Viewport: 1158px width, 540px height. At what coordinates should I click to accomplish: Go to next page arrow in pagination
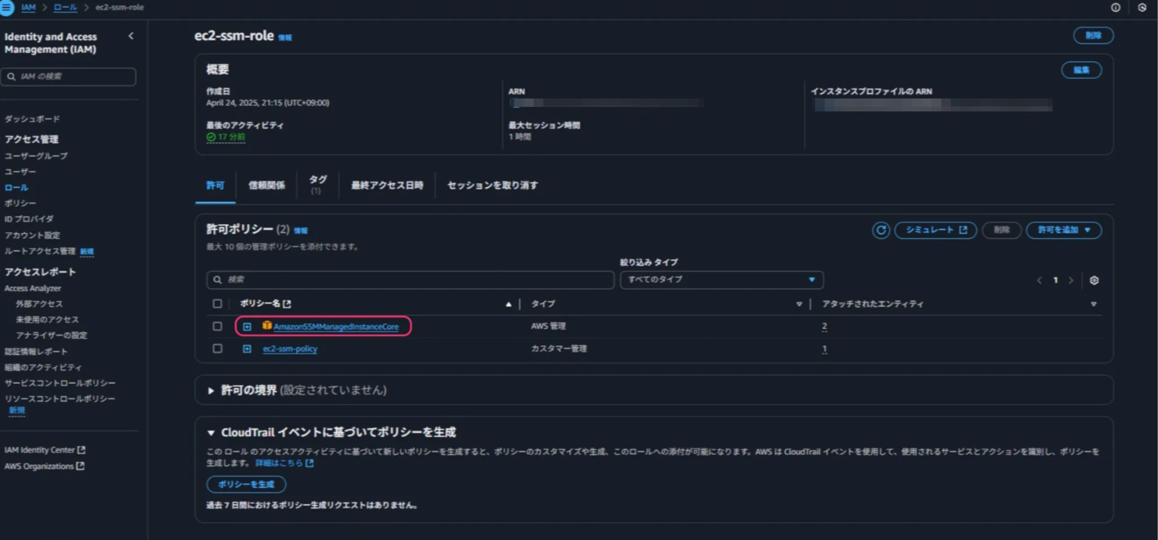[x=1071, y=281]
